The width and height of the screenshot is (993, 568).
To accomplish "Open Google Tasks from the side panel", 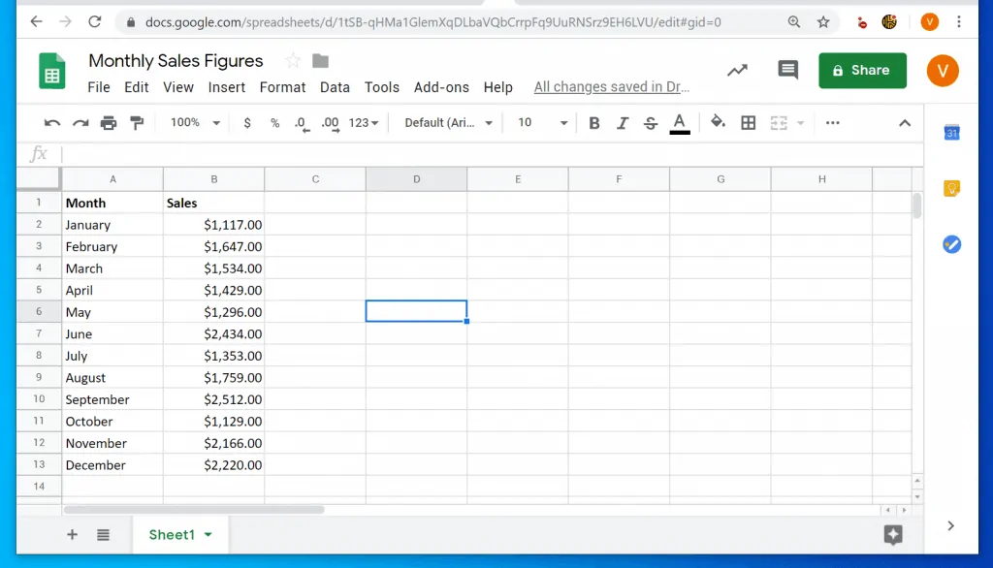I will point(951,244).
